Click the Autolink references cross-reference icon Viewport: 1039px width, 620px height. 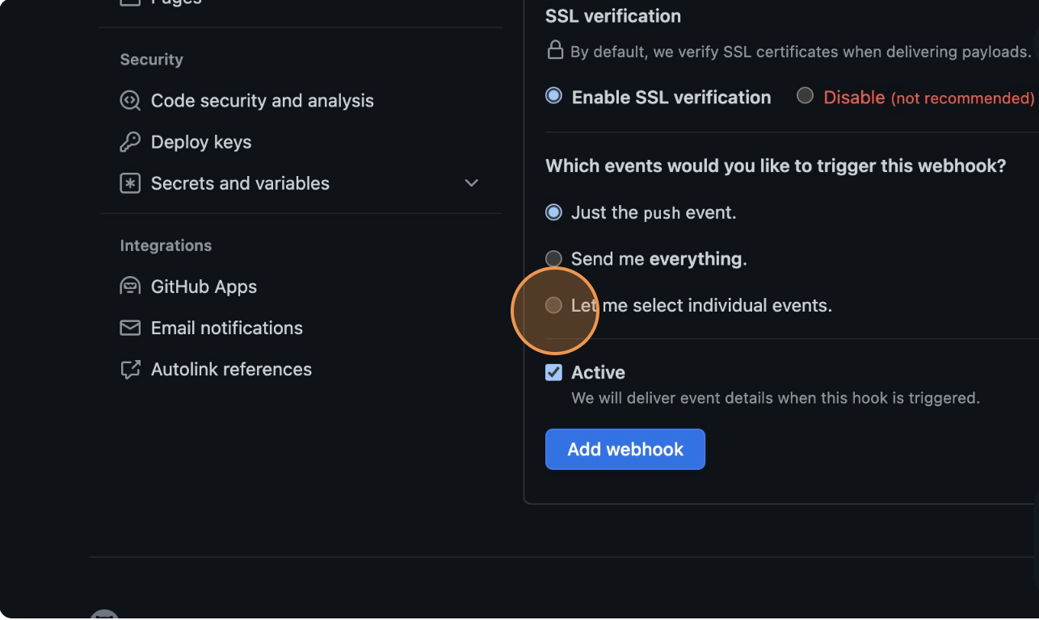click(x=130, y=369)
